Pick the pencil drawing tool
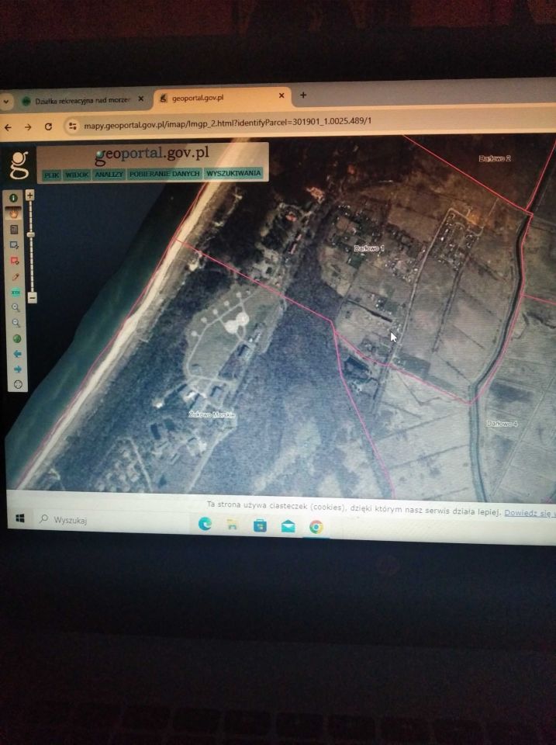Image resolution: width=556 pixels, height=745 pixels. tap(16, 276)
